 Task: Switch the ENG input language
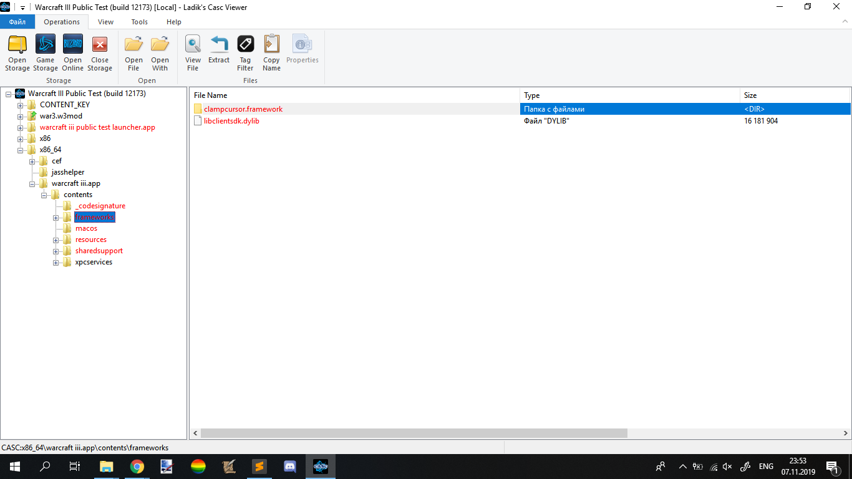(x=766, y=467)
